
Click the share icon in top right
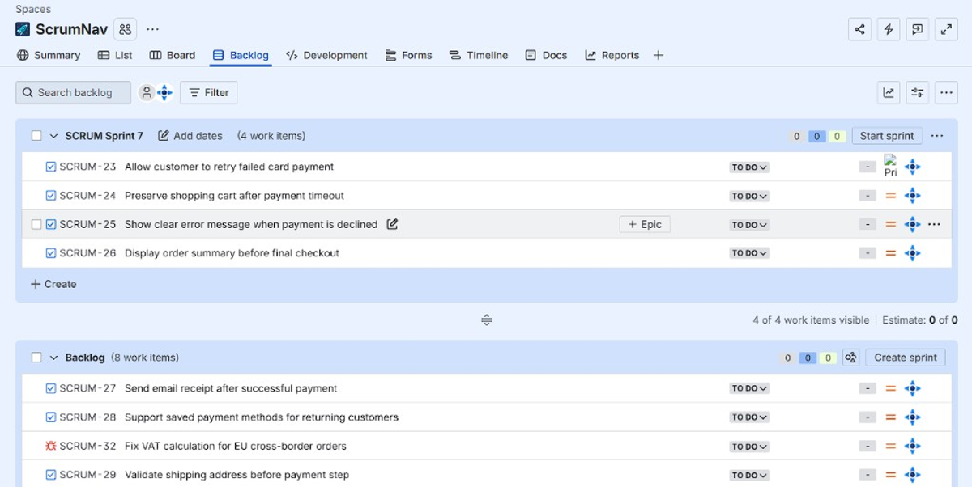tap(859, 29)
